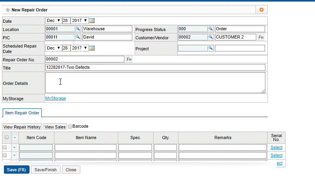Open year dropdown for Scheduled Repair Date
Screen dimensions: 315x176
pos(80,48)
